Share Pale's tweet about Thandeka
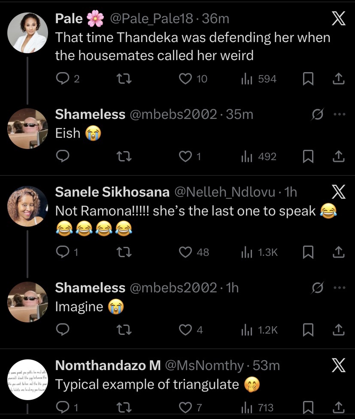This screenshot has width=355, height=419. click(x=338, y=79)
